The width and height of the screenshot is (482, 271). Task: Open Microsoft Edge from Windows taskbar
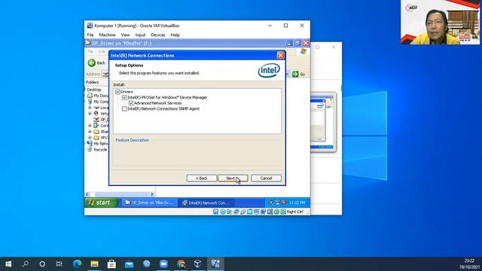[77, 263]
